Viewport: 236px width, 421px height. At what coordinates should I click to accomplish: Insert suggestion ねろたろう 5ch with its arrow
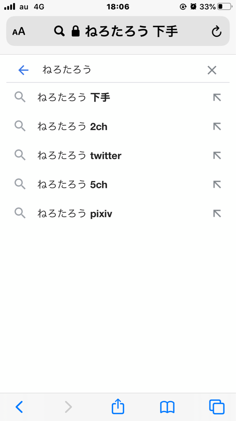pos(216,184)
